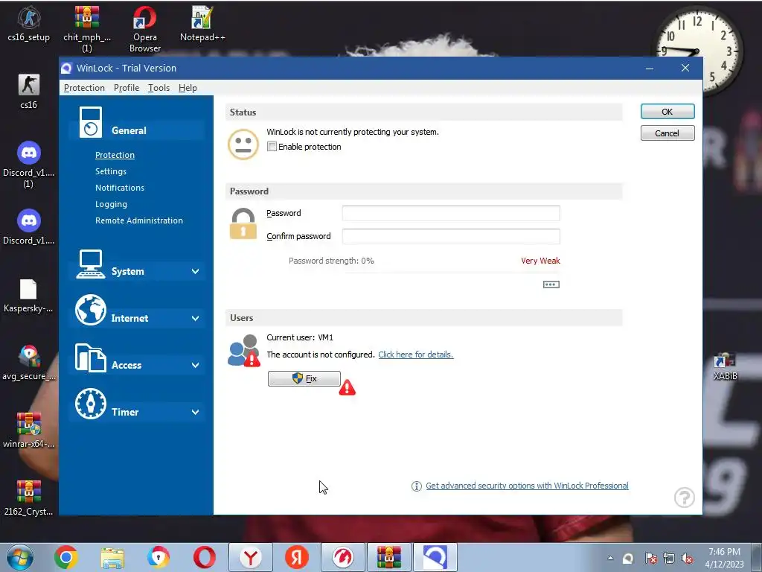This screenshot has height=572, width=762.
Task: Select the cs16 desktop icon
Action: [29, 92]
